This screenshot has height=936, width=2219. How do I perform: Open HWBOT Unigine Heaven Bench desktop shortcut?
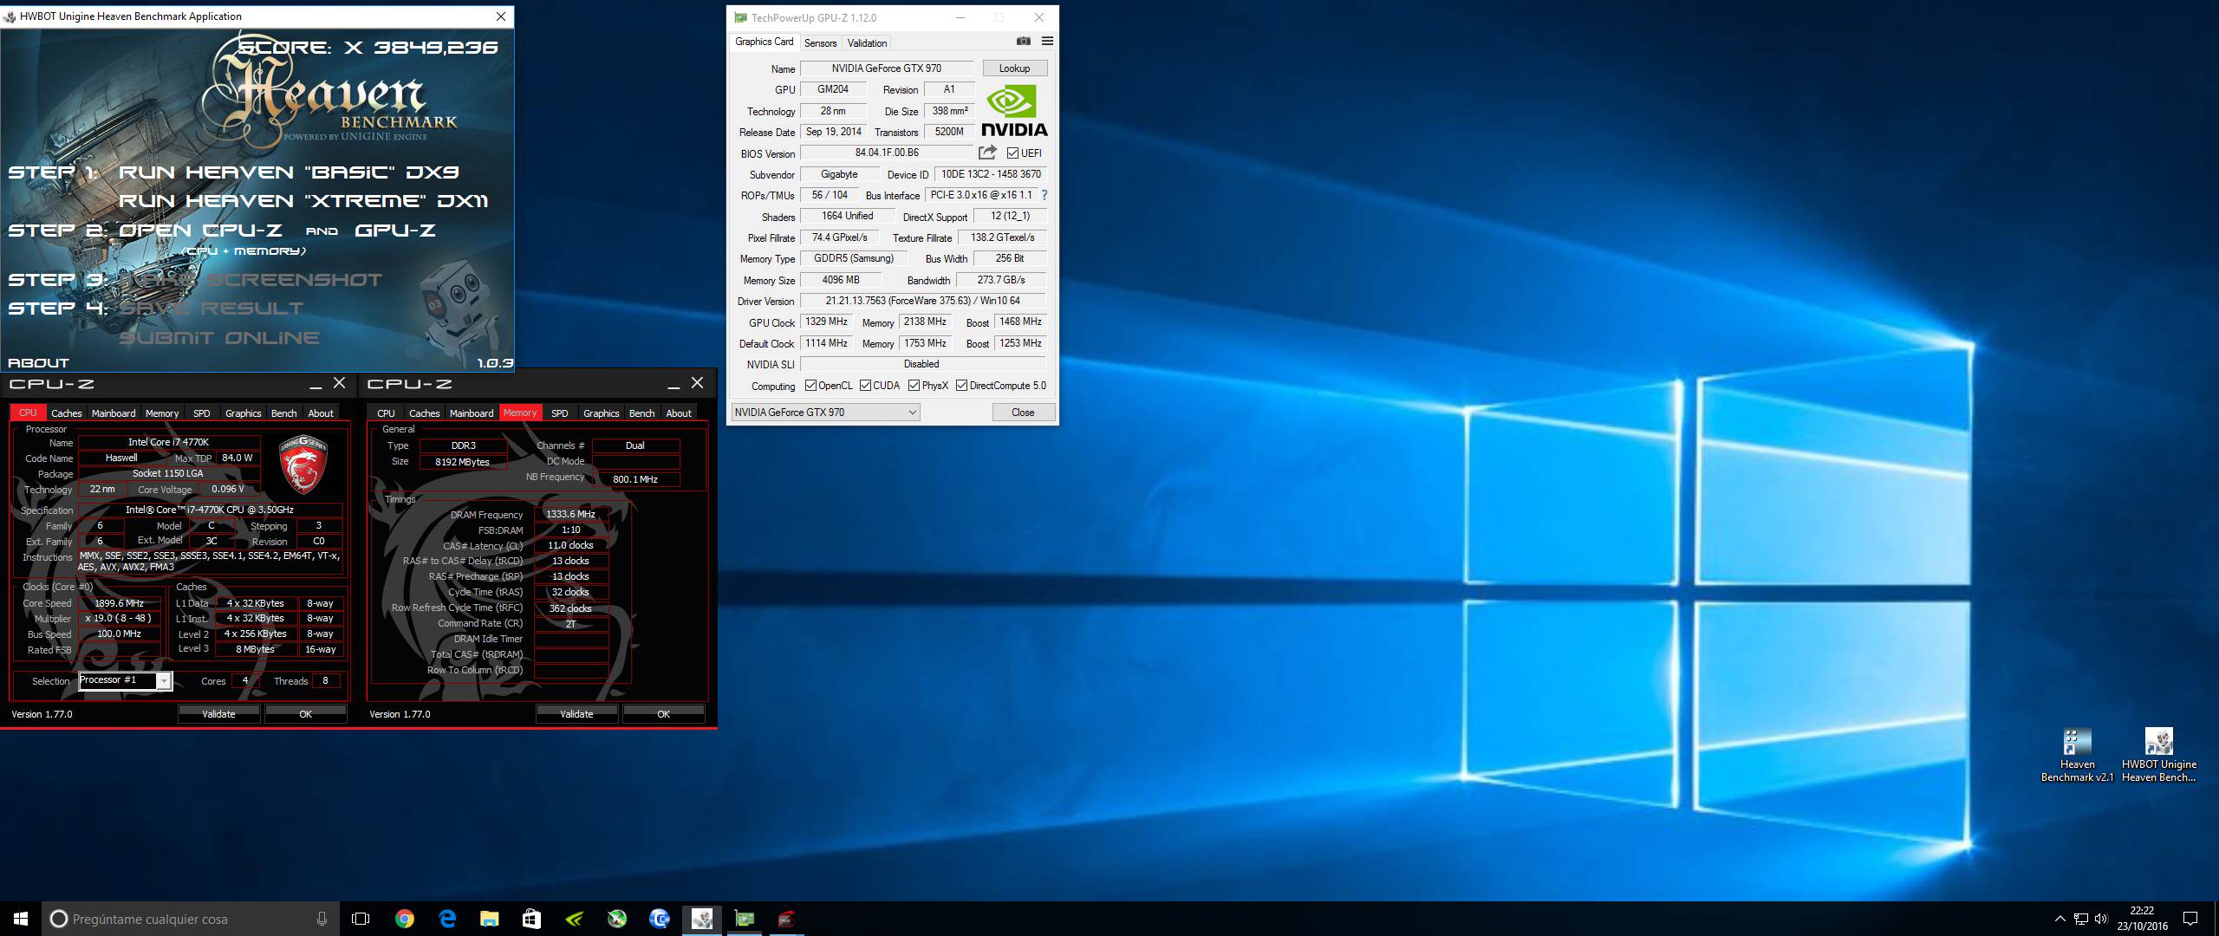click(2158, 756)
